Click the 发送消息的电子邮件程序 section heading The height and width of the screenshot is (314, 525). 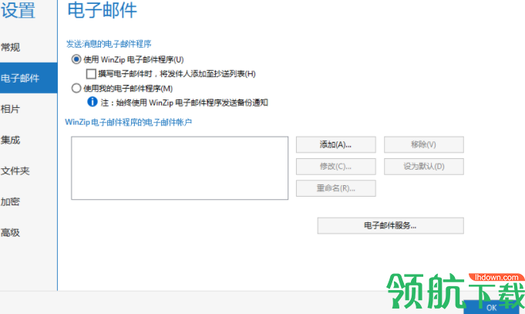click(x=109, y=43)
